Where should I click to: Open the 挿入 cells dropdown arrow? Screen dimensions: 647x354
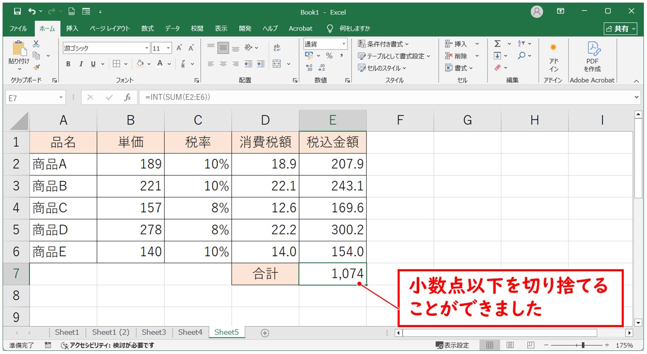pyautogui.click(x=477, y=44)
